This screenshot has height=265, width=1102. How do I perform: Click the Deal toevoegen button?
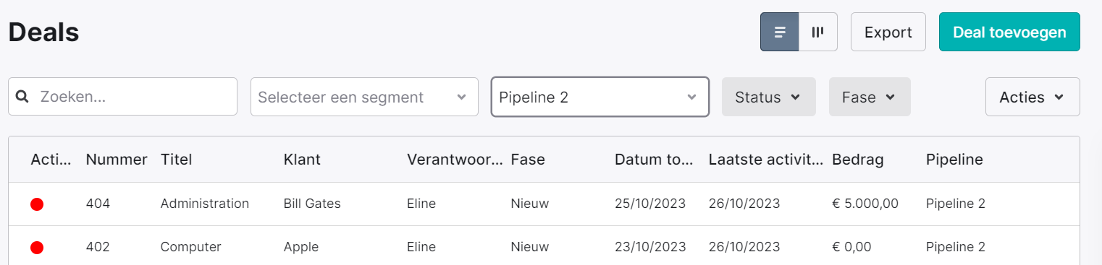point(1009,32)
